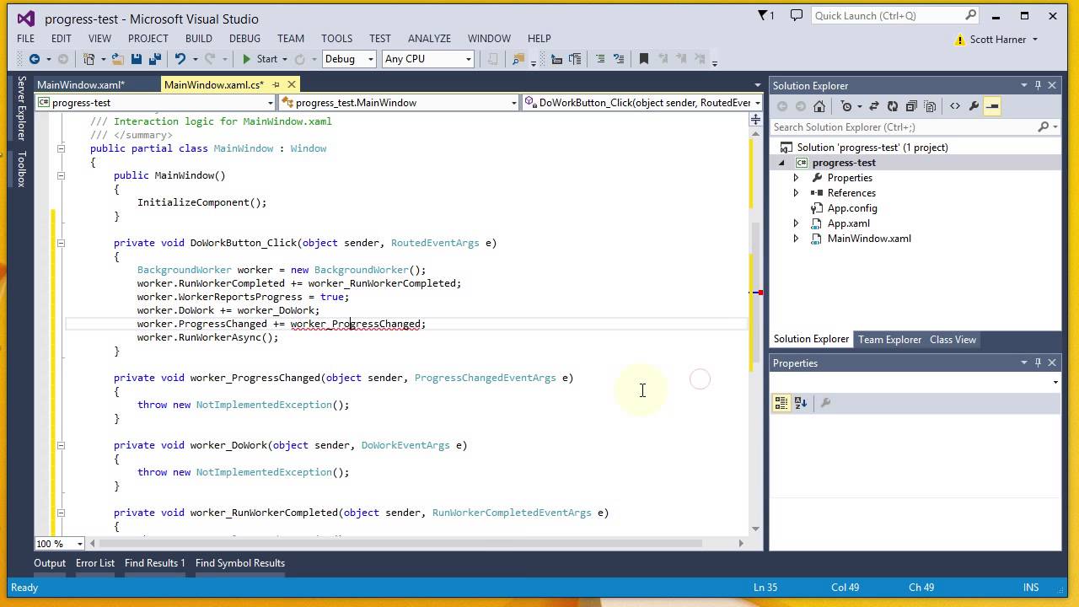Collapse the progress-test project node
The width and height of the screenshot is (1079, 607).
pos(781,163)
